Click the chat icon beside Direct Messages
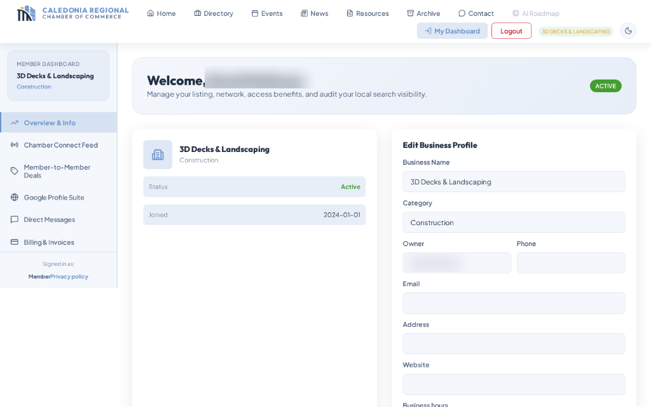The height and width of the screenshot is (407, 651). pyautogui.click(x=15, y=219)
